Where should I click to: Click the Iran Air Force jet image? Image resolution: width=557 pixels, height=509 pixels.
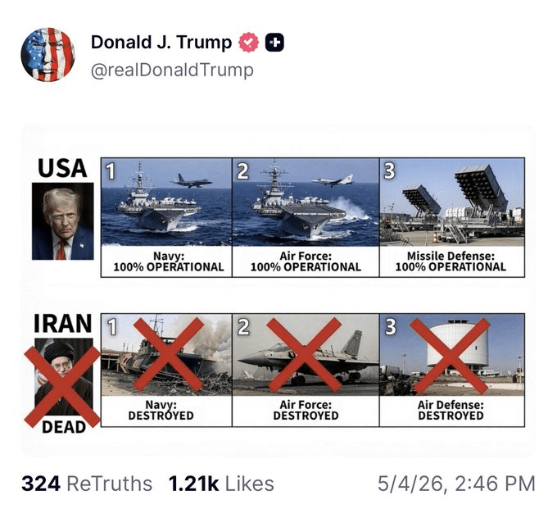(x=306, y=355)
